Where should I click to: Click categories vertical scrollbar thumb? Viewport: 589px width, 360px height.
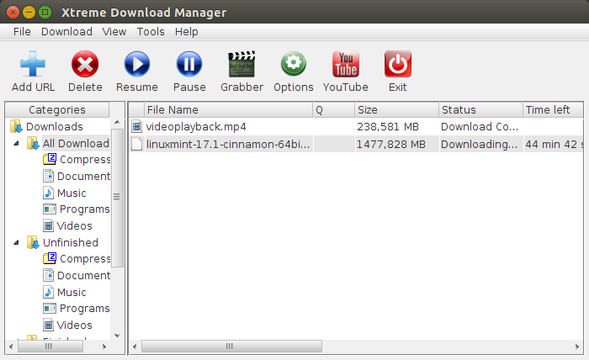coord(117,197)
